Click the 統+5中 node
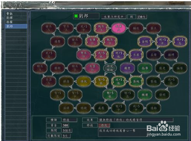The width and height of the screenshot is (191, 141). click(x=162, y=42)
